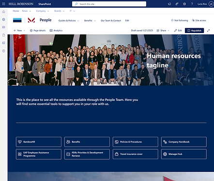Click the grid icon on Policies & Procedures

pyautogui.click(x=117, y=142)
